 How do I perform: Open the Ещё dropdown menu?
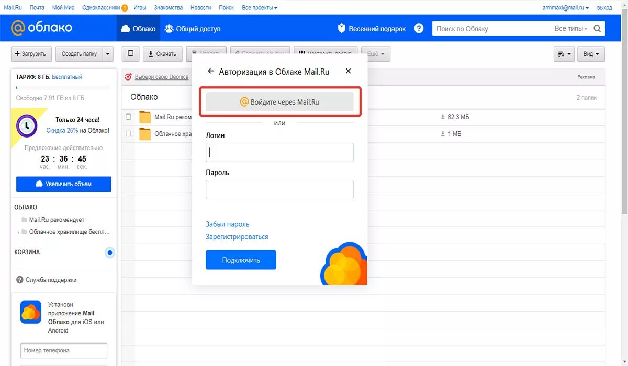point(376,54)
